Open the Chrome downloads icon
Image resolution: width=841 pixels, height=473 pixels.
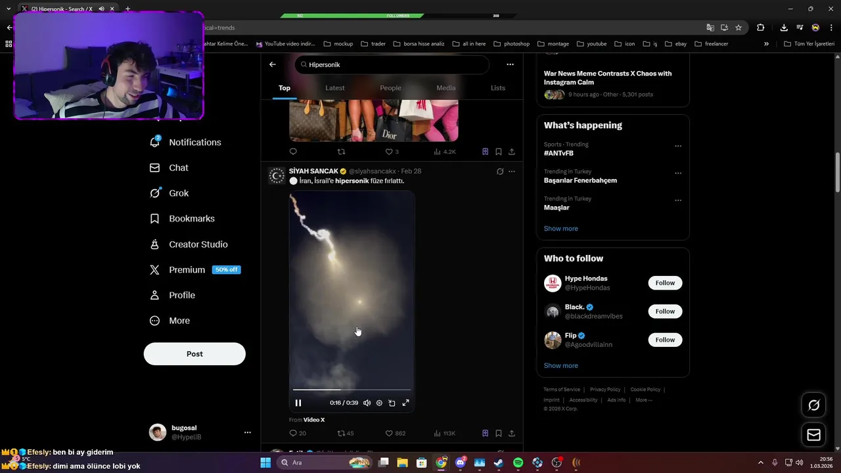click(784, 28)
